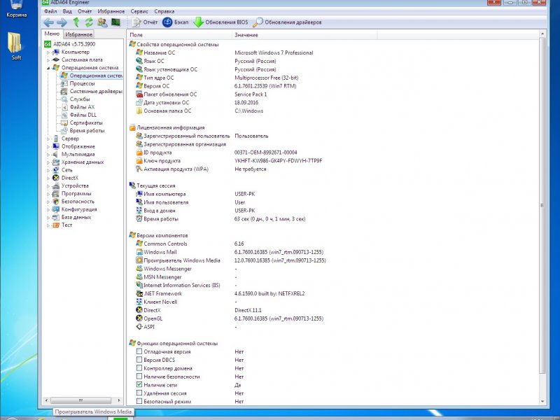
Task: Open the Время работы tree item icon
Action: [64, 131]
